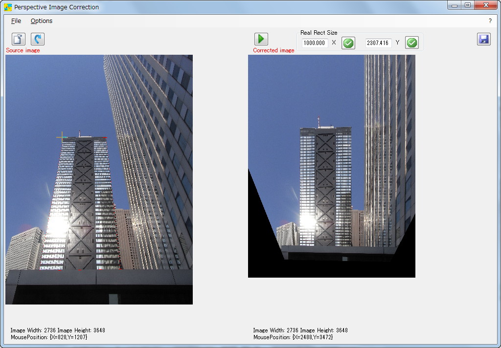Open help via the question mark
Image resolution: width=501 pixels, height=348 pixels.
tap(490, 21)
